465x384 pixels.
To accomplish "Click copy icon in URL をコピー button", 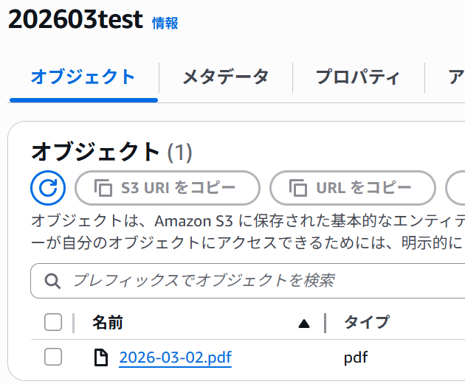I will (x=297, y=188).
